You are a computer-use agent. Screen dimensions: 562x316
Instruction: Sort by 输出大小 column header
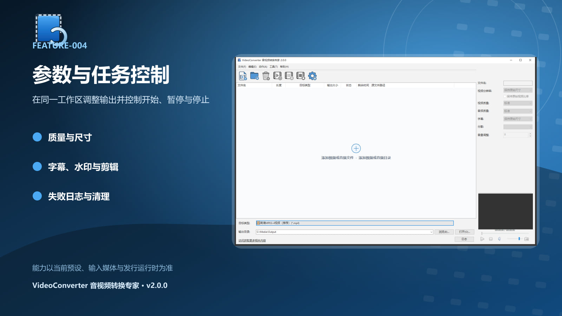coord(332,85)
